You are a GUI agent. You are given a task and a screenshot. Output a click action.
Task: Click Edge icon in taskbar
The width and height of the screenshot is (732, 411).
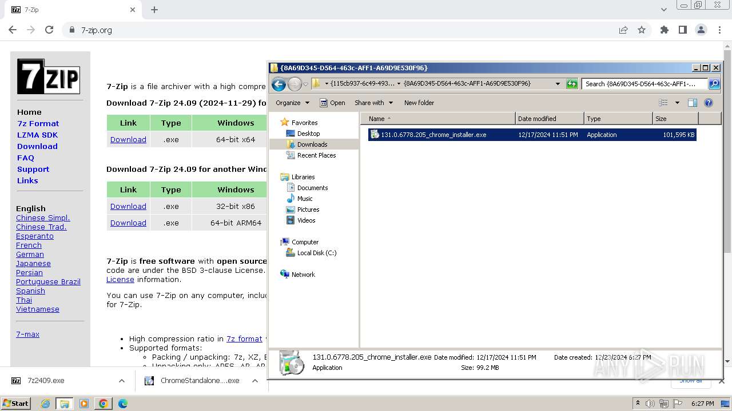122,404
